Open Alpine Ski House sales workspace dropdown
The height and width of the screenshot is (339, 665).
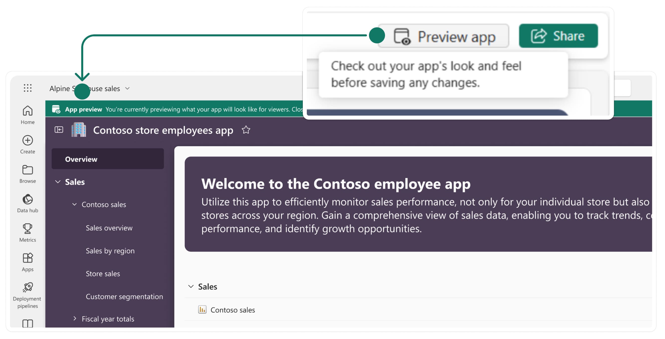127,89
